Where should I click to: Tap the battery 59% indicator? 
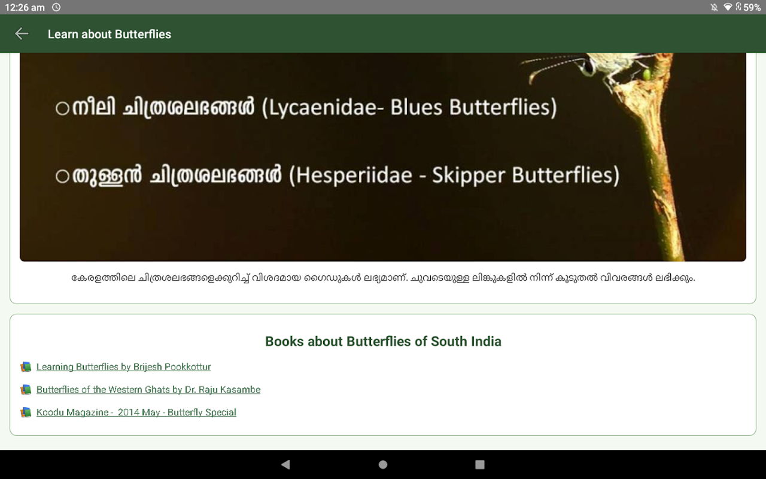(748, 7)
